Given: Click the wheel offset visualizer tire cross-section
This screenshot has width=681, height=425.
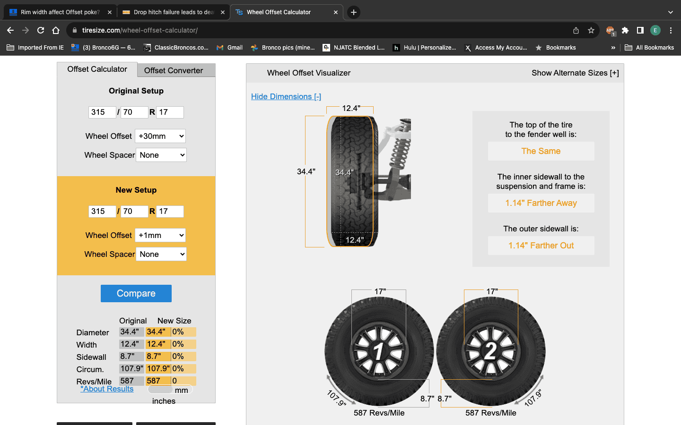Looking at the screenshot, I should (352, 181).
